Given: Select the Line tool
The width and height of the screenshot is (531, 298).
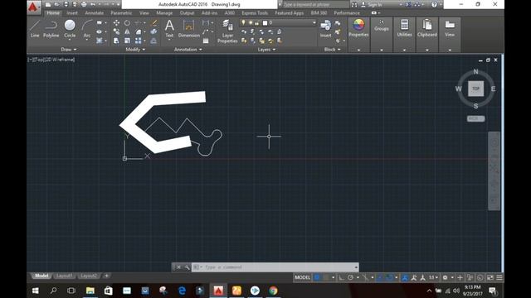Looking at the screenshot, I should (x=35, y=28).
